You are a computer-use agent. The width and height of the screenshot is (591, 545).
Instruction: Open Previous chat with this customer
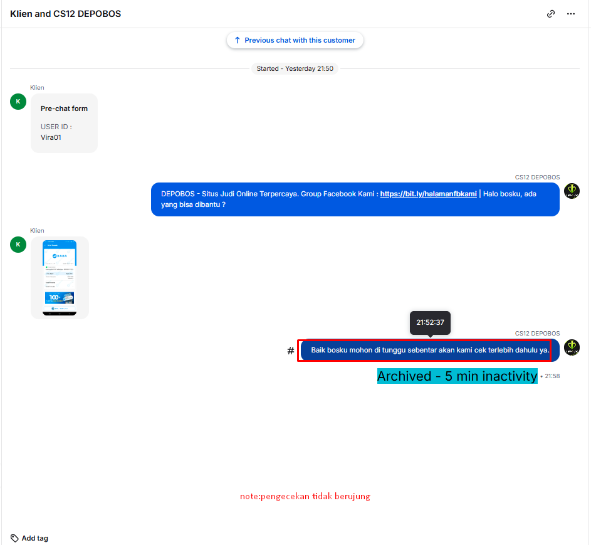(295, 40)
